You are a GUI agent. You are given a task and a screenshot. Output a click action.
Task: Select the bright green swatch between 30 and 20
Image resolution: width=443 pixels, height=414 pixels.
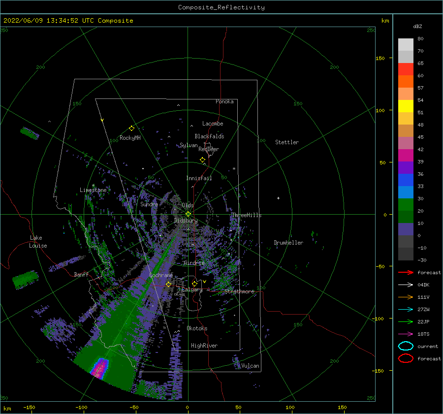click(406, 205)
